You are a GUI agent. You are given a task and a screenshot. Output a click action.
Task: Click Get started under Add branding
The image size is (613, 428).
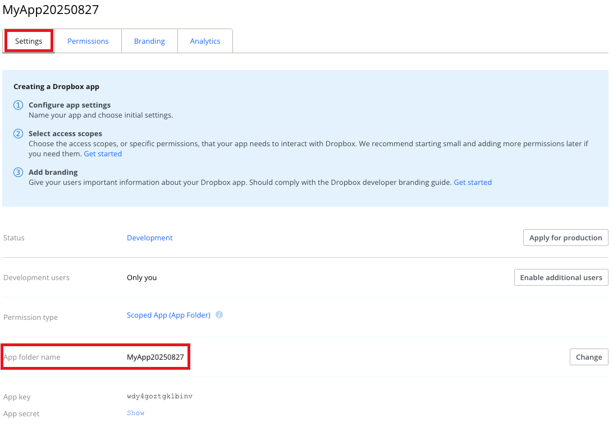(473, 182)
